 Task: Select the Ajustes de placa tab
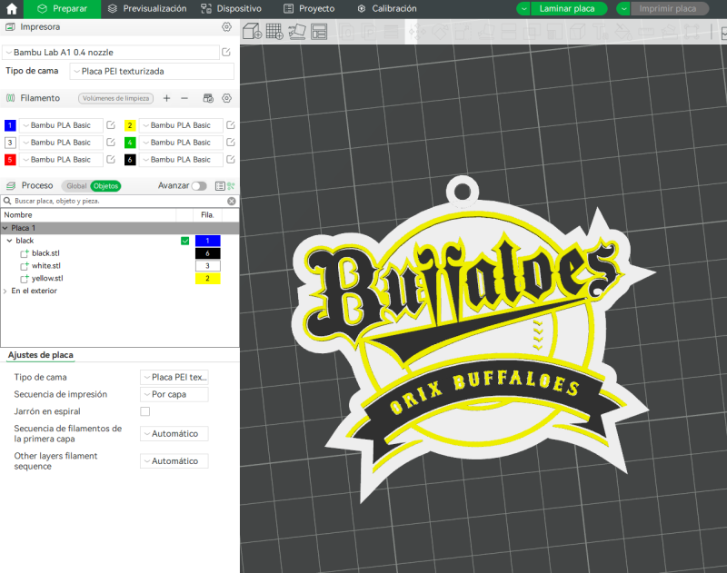click(41, 355)
